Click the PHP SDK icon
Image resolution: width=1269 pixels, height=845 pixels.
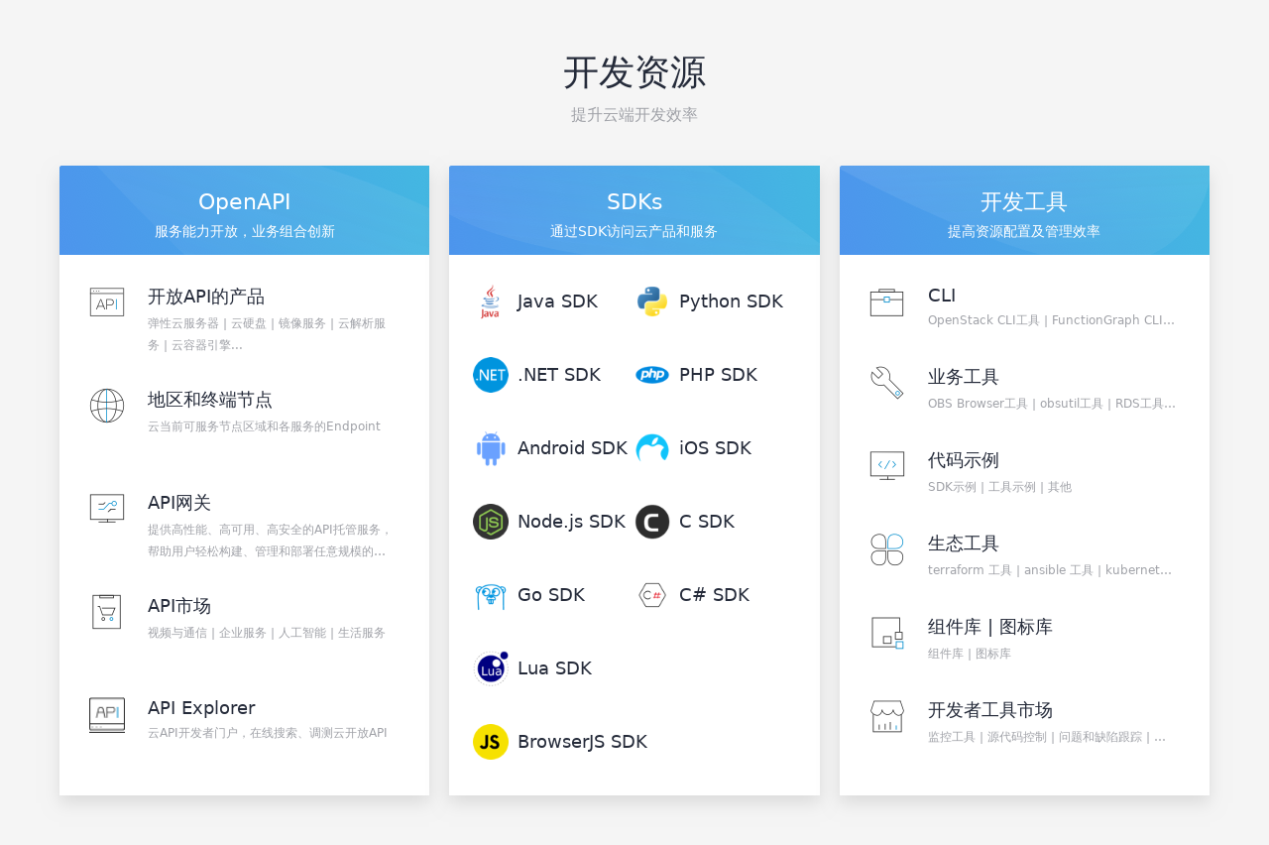pyautogui.click(x=651, y=374)
